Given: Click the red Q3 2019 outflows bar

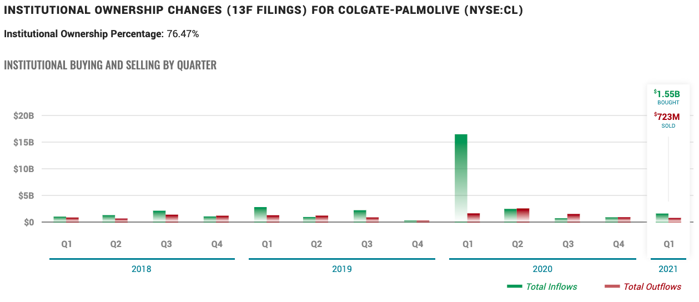Looking at the screenshot, I should tap(373, 220).
